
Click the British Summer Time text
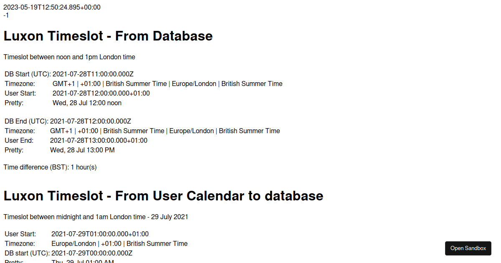coord(136,83)
